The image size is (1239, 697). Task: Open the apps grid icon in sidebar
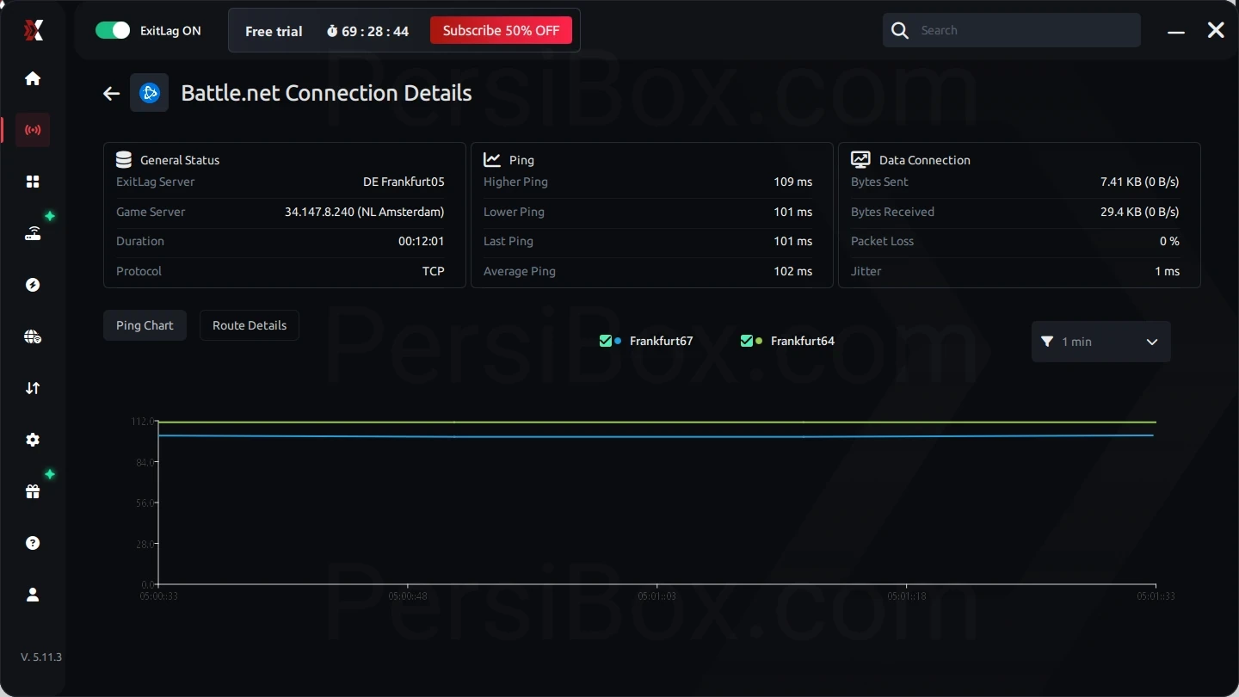pos(33,182)
